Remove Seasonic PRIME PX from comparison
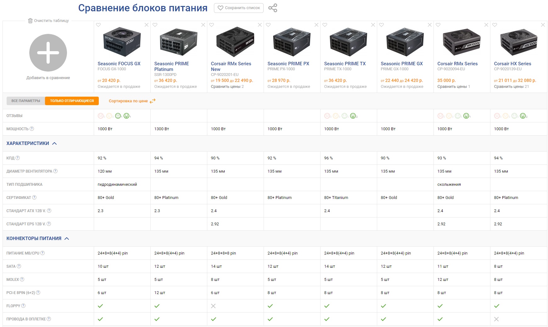Screen dimensions: 548x327 (316, 25)
